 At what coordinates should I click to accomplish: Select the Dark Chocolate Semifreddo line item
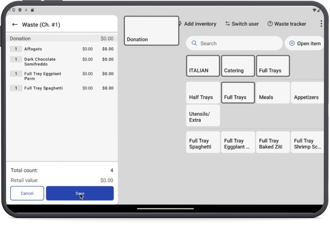point(61,62)
